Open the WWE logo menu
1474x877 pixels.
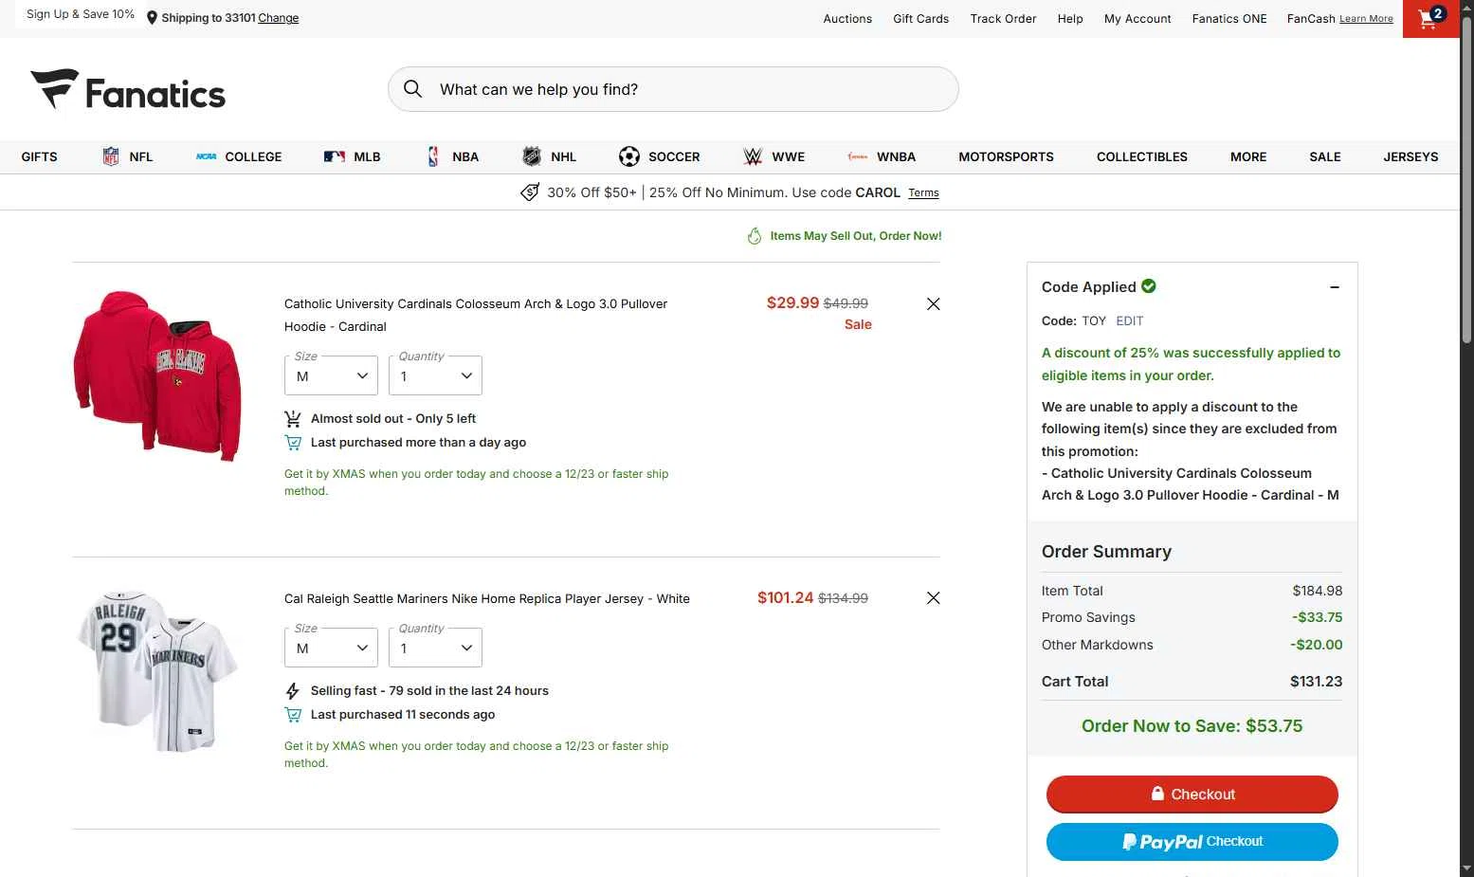753,157
